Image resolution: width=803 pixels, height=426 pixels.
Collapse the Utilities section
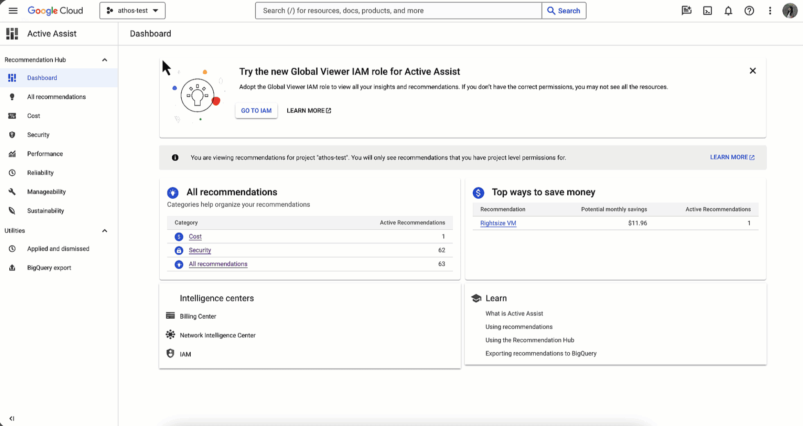click(x=105, y=231)
